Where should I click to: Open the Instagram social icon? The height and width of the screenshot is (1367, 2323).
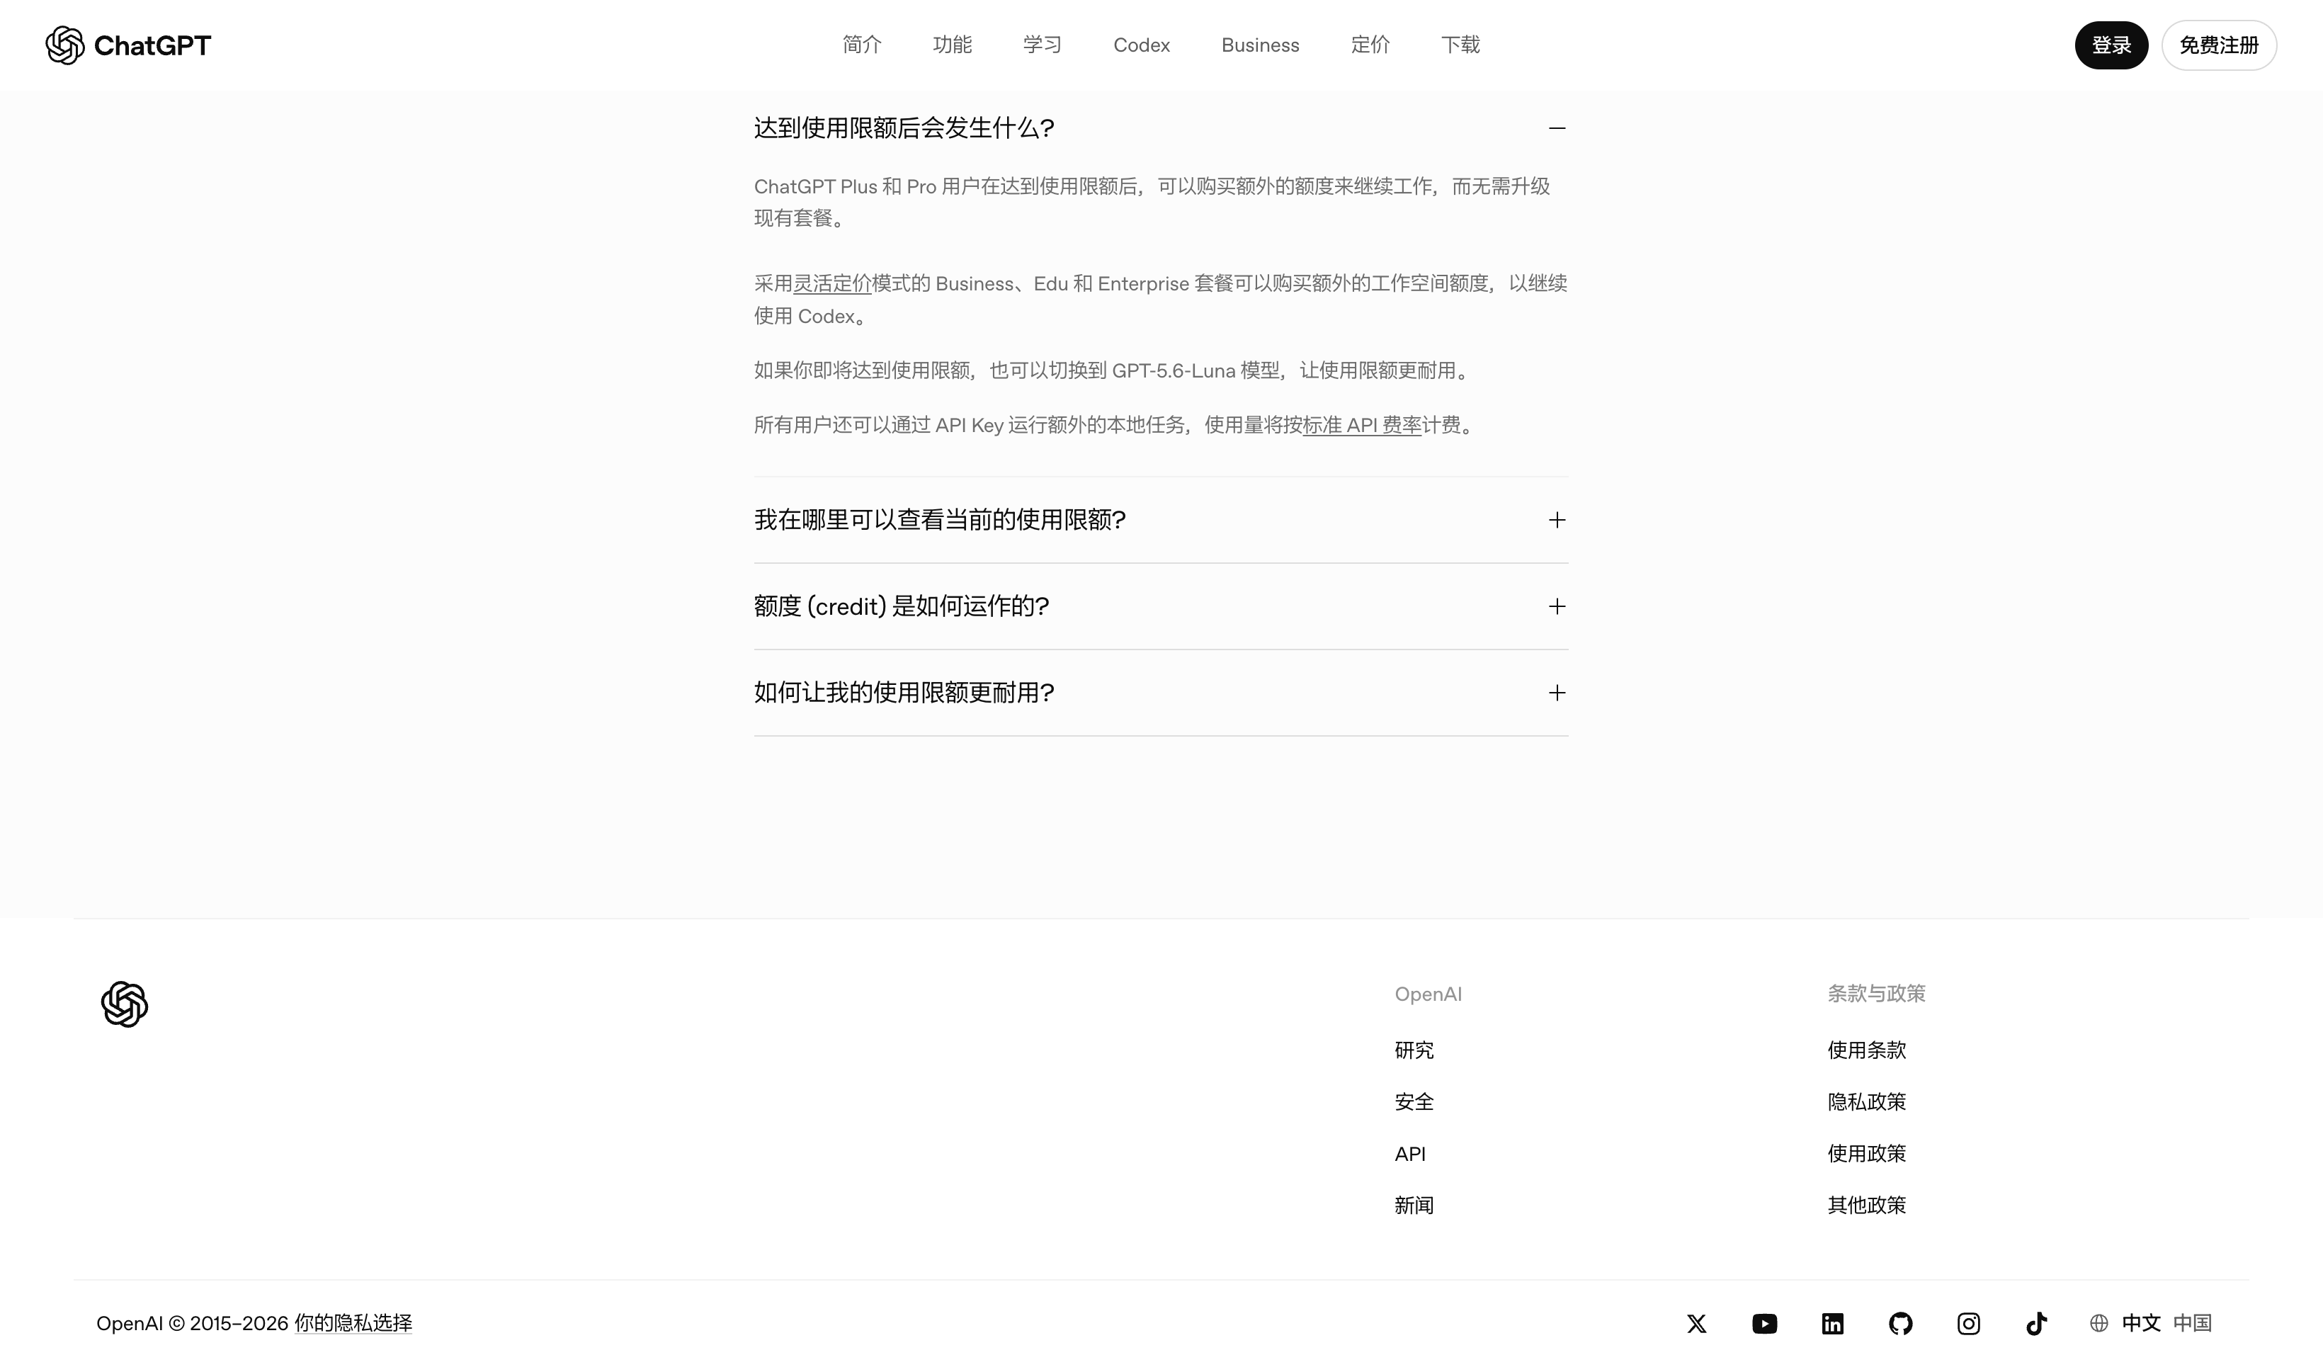point(1968,1324)
